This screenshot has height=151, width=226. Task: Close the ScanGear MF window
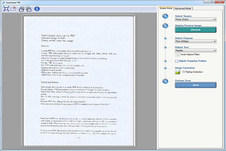coord(220,2)
